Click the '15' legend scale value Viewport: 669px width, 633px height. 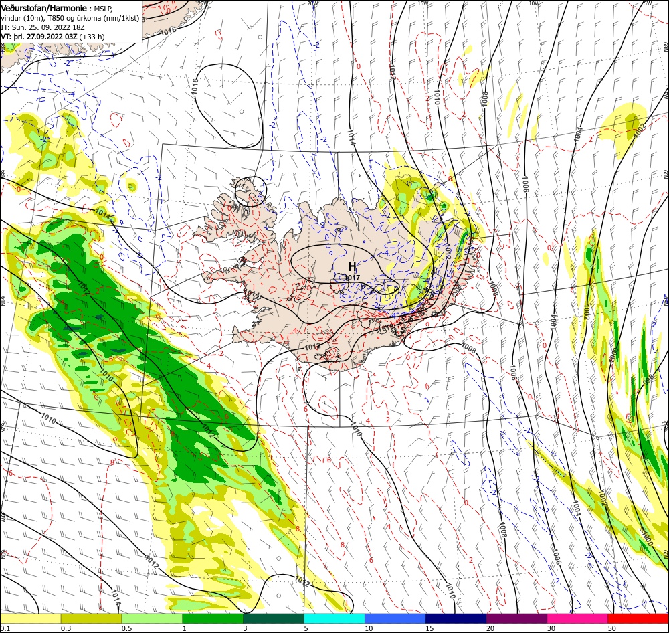[429, 628]
